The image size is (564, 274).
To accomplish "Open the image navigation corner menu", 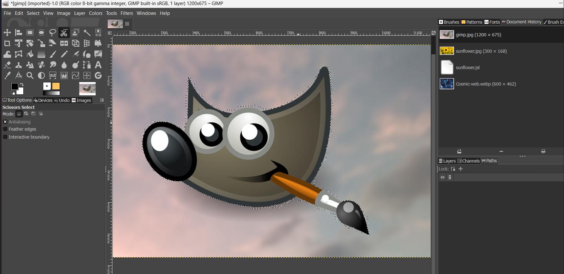I will [x=433, y=33].
